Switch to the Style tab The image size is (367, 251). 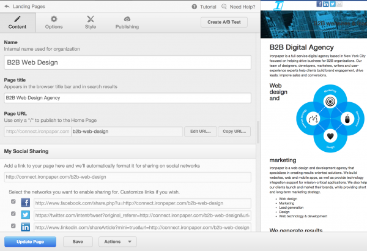[91, 23]
